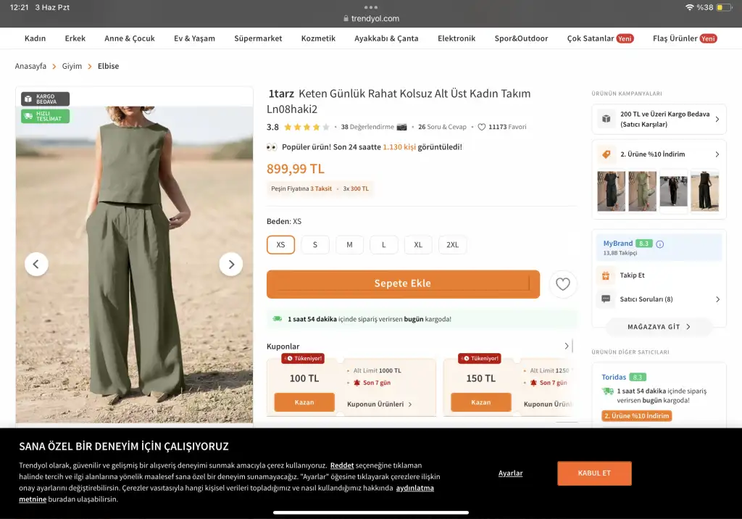Expand Satıcı Soruları (8) arrow

pyautogui.click(x=717, y=299)
